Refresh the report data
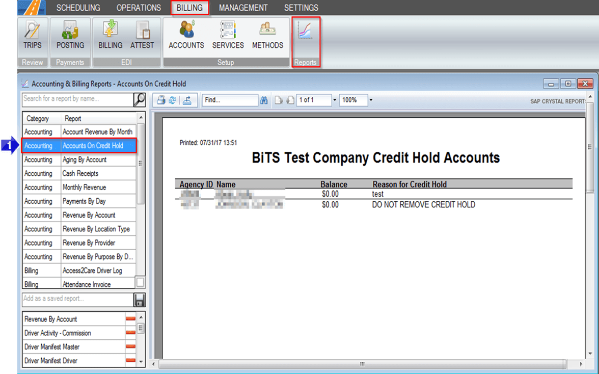This screenshot has height=374, width=599. (x=172, y=100)
